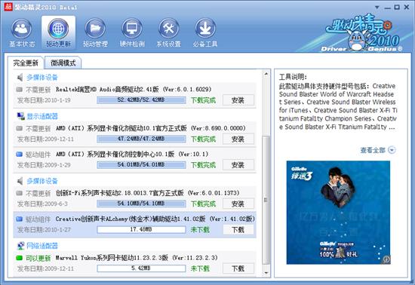Open the 驱动管理 folder icon
Image resolution: width=415 pixels, height=285 pixels.
[x=95, y=29]
